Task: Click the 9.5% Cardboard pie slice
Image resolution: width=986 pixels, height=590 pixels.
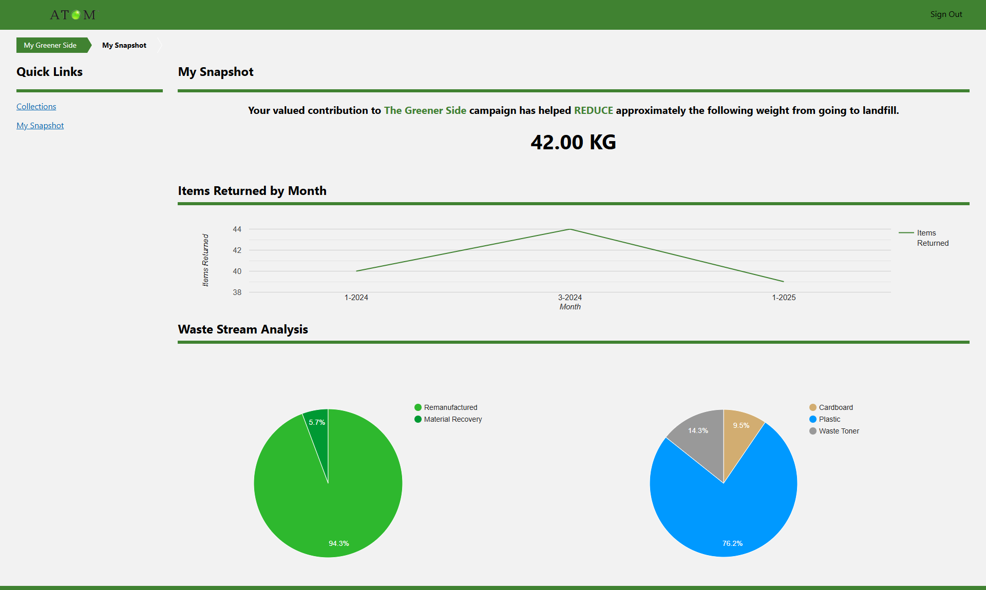Action: pos(738,436)
